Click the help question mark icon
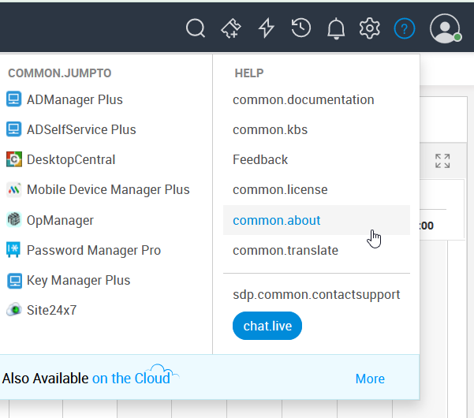Screen dimensions: 474x418 tap(405, 29)
